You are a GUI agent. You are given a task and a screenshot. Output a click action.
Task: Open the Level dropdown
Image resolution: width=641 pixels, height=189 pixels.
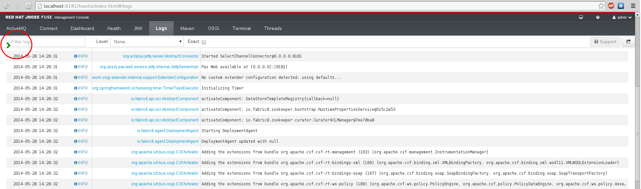point(147,42)
